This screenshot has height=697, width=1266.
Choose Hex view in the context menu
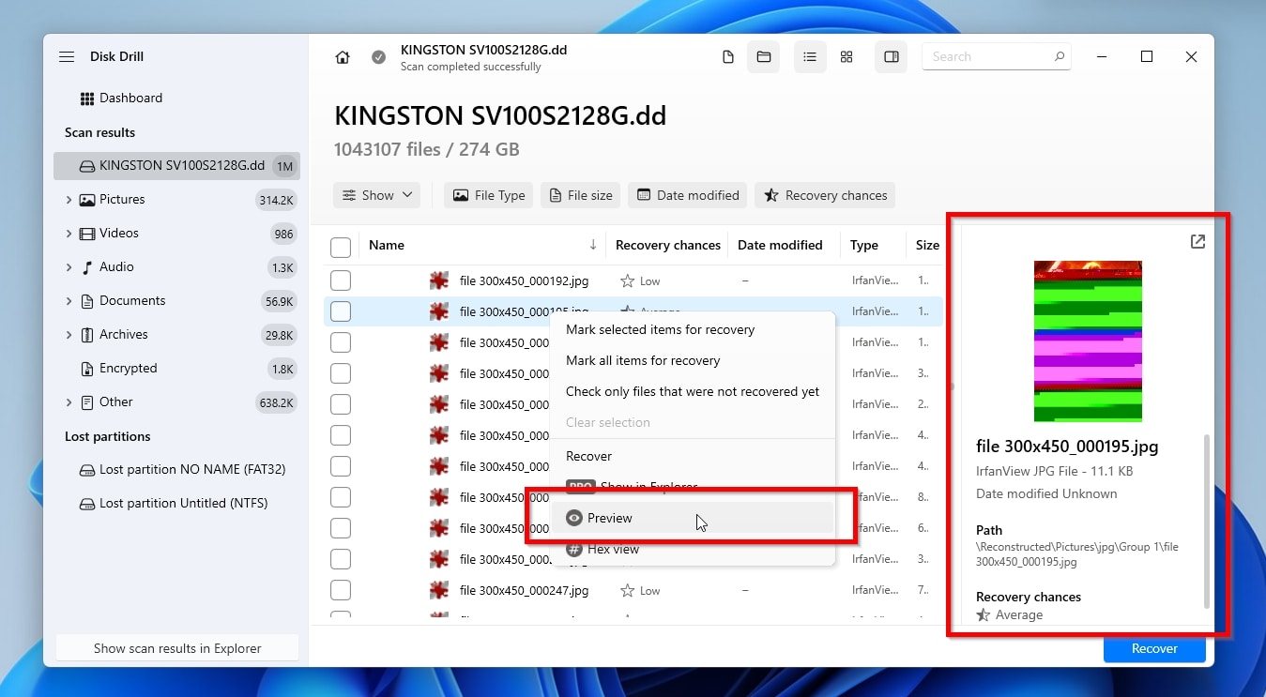tap(693, 550)
